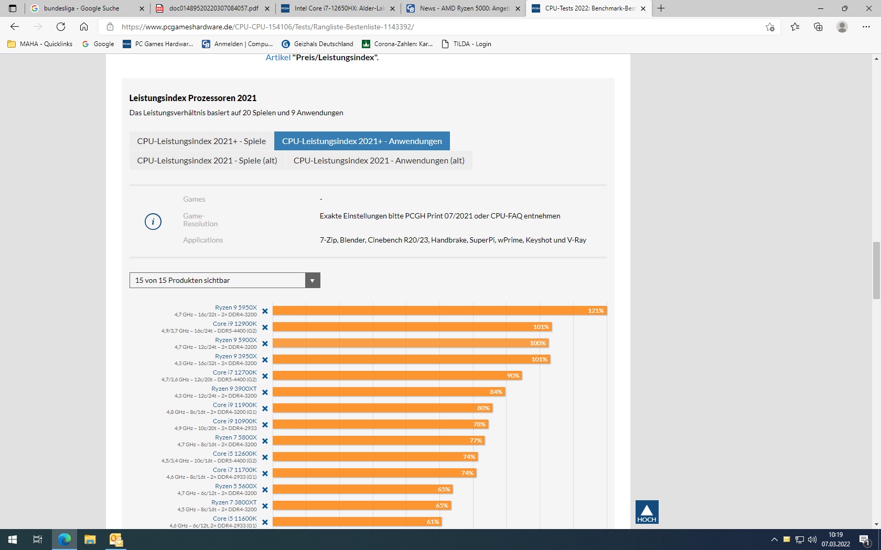Image resolution: width=881 pixels, height=550 pixels.
Task: Remove Ryzen 9 3900XT from chart
Action: [265, 392]
